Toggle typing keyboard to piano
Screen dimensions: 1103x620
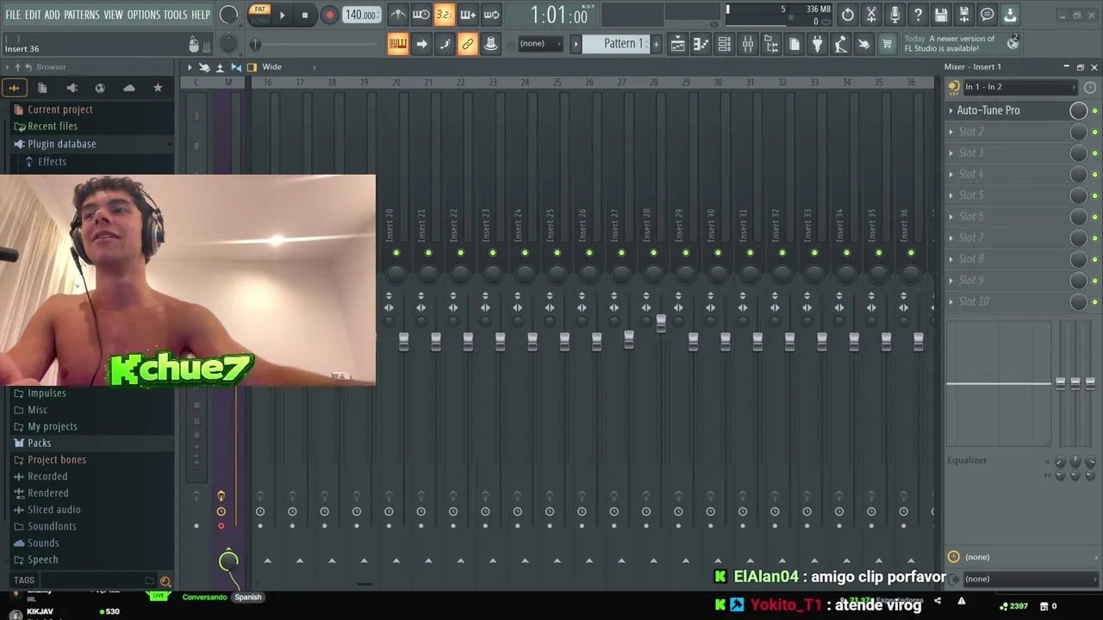click(x=398, y=44)
